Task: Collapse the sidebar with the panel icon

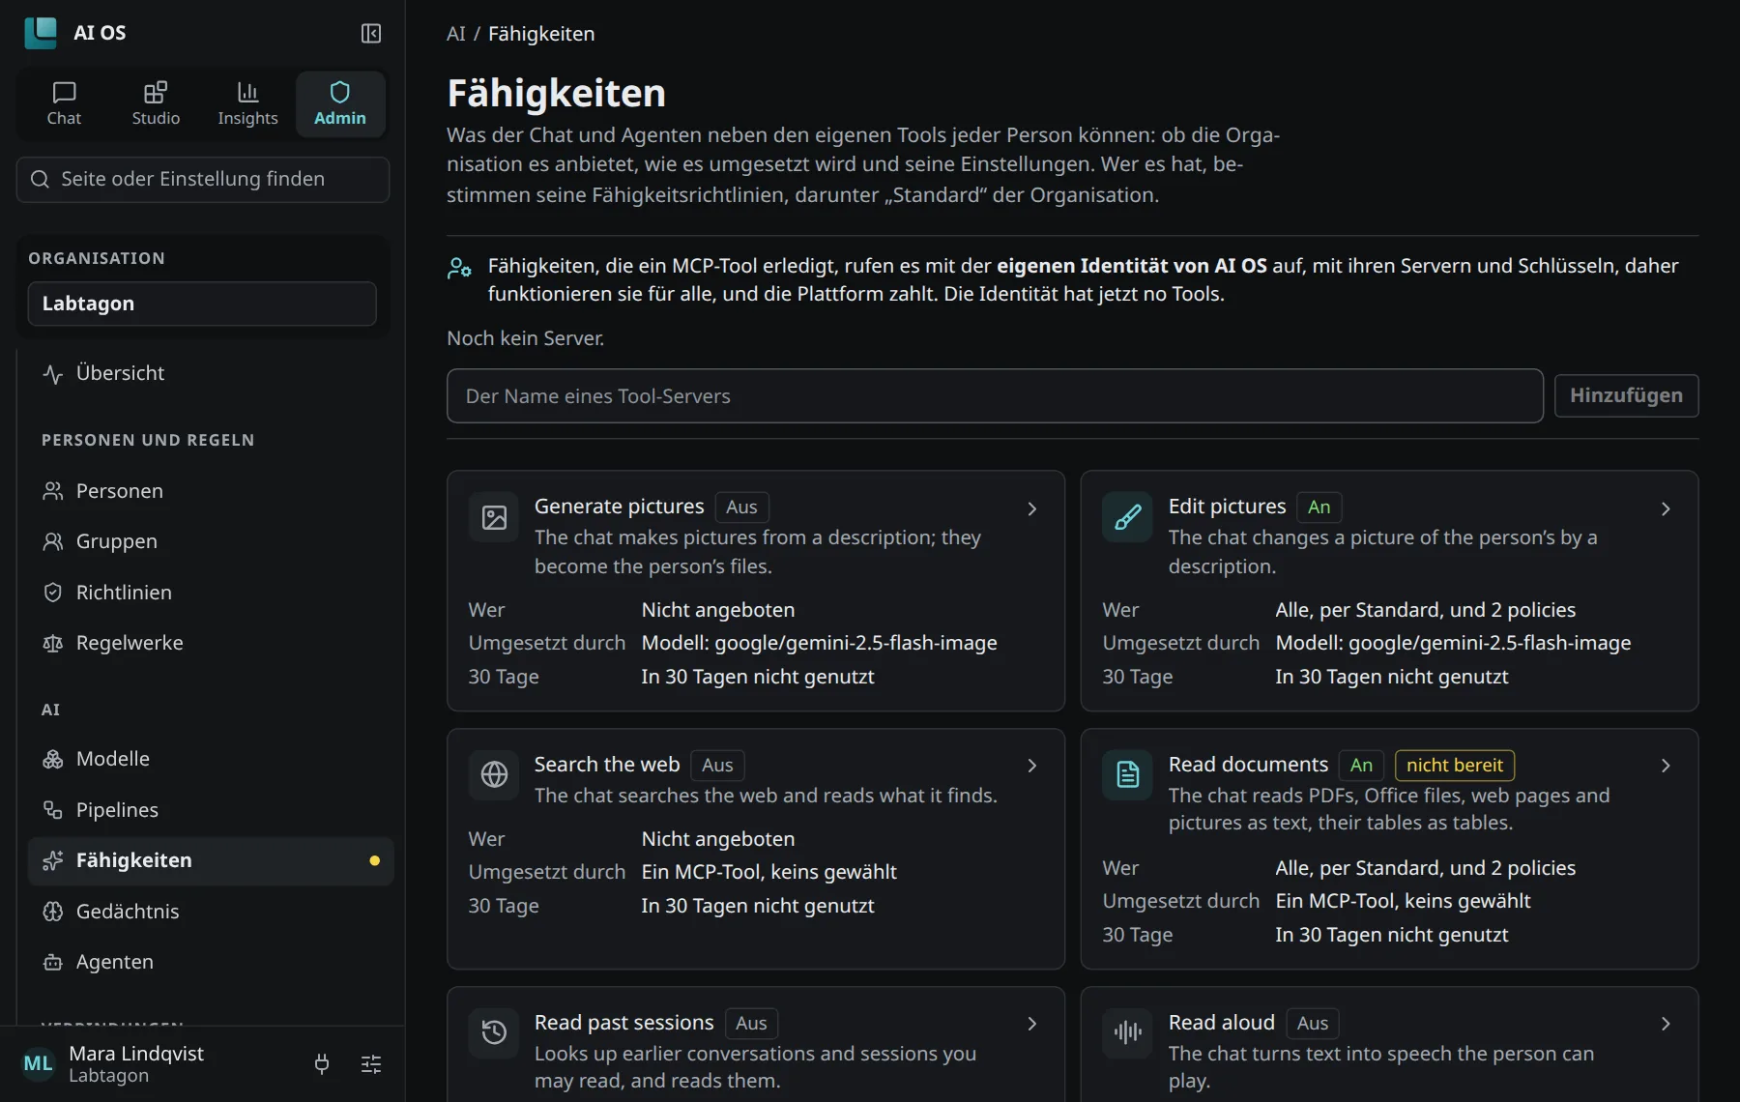Action: (x=371, y=33)
